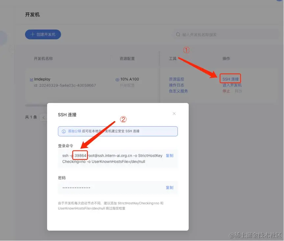Click the 共 1 条 count text
This screenshot has height=241, width=284.
(x=31, y=117)
